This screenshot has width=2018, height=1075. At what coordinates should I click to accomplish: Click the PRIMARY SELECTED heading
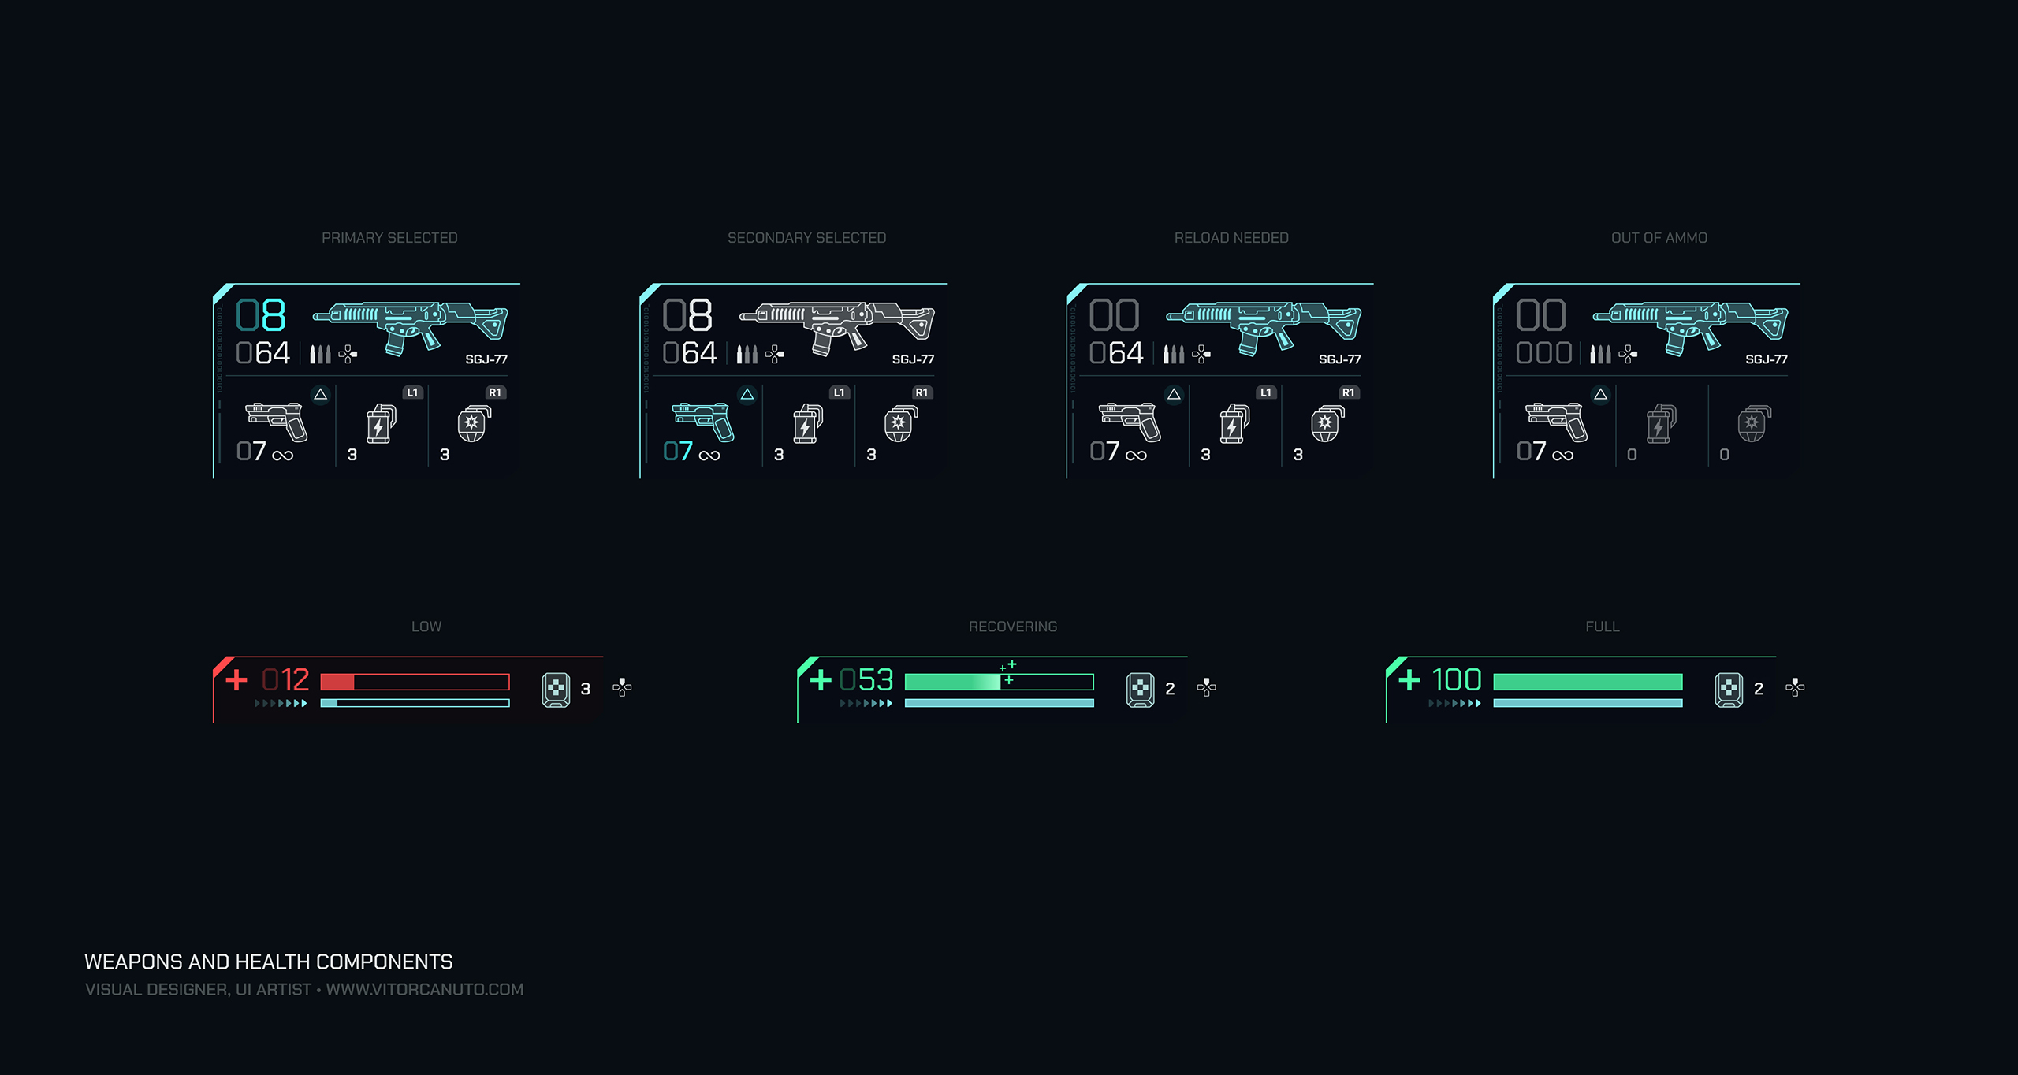pos(389,238)
